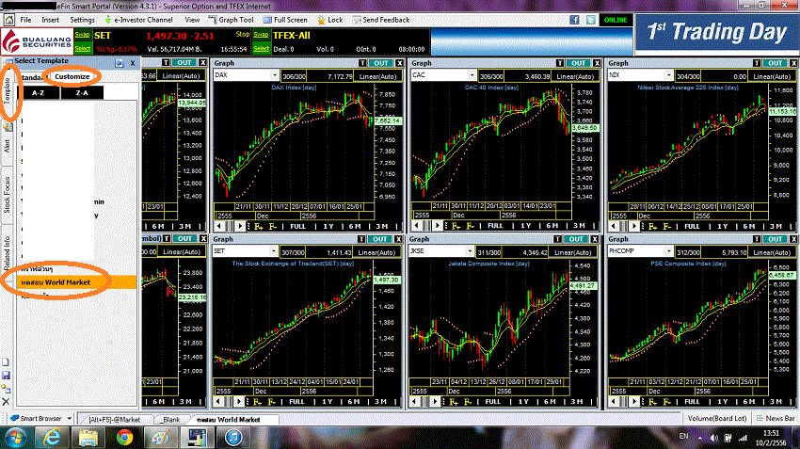Viewport: 800px width, 449px height.
Task: Toggle Linear(Auto) scale on DAX graph
Action: (x=378, y=76)
